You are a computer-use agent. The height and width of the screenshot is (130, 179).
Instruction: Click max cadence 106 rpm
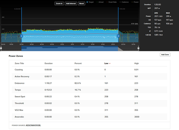coord(169,24)
